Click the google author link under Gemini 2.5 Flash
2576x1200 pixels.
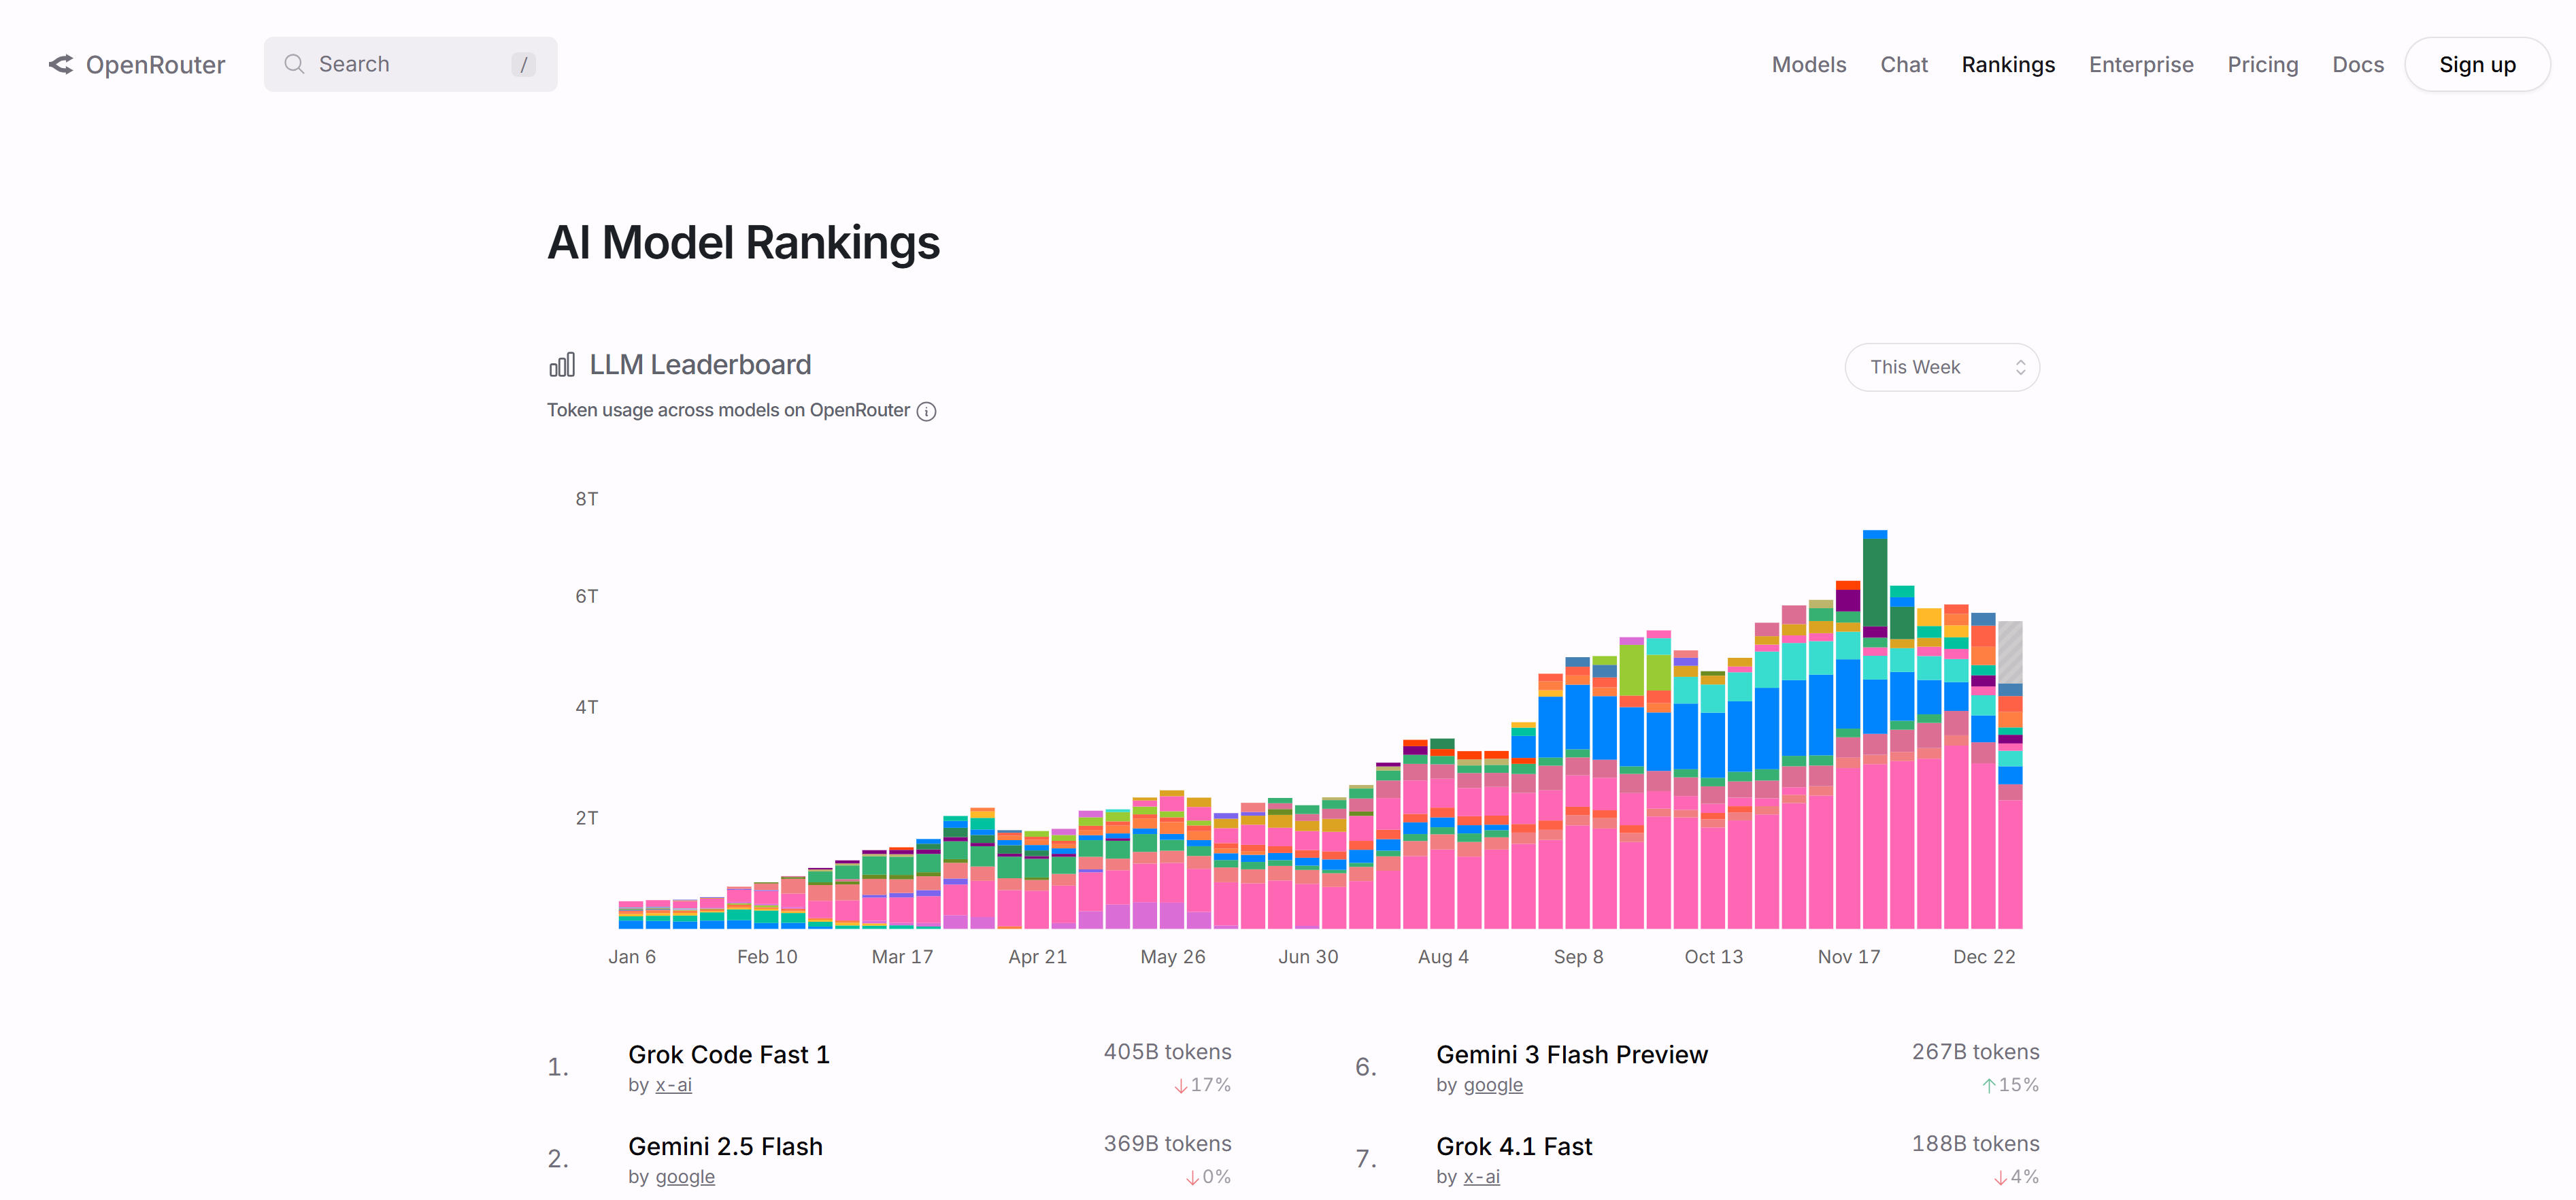click(685, 1177)
